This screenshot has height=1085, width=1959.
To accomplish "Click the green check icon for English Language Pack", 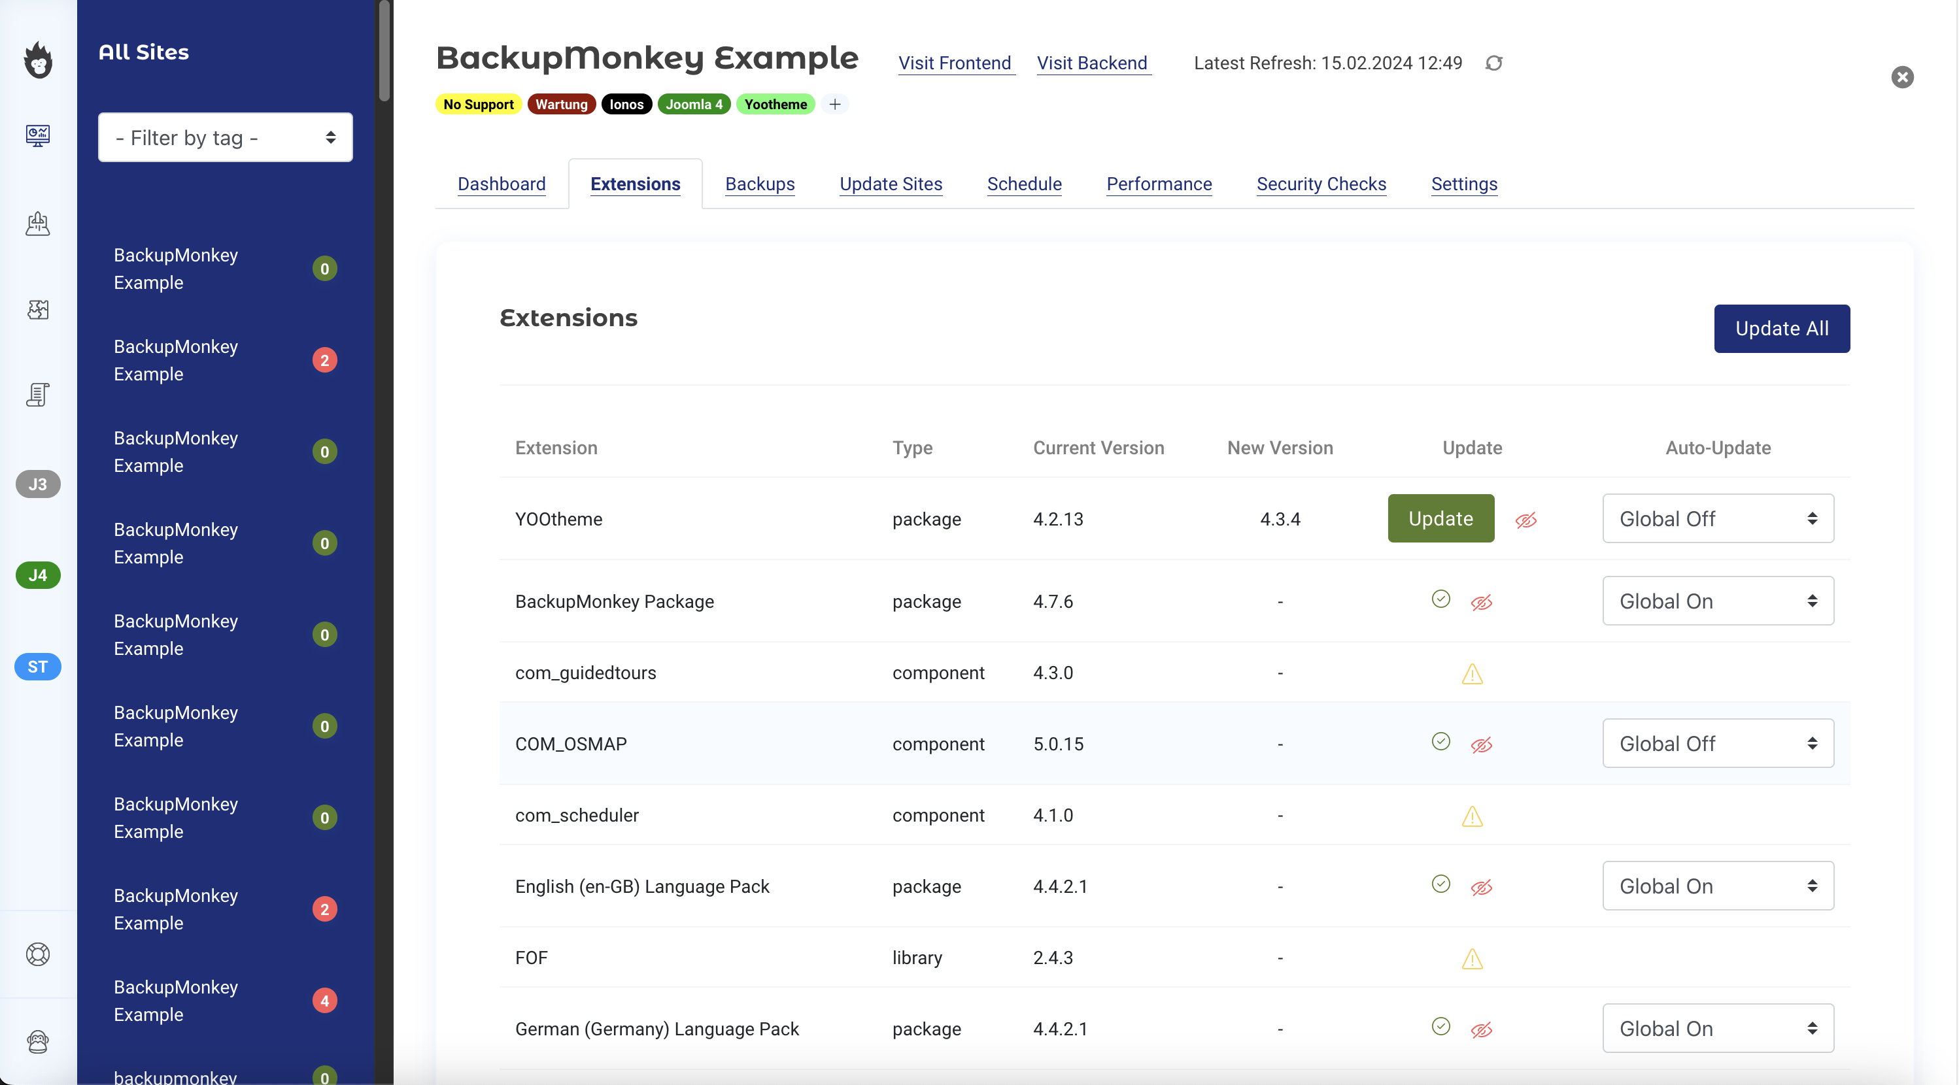I will point(1440,884).
